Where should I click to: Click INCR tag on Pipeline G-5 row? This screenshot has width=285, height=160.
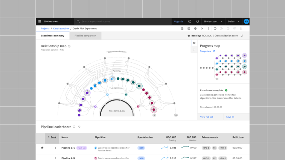(141, 148)
